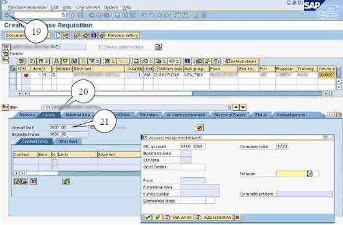Click the delete trash icon in item toolbar
The width and height of the screenshot is (343, 225).
coord(41,62)
